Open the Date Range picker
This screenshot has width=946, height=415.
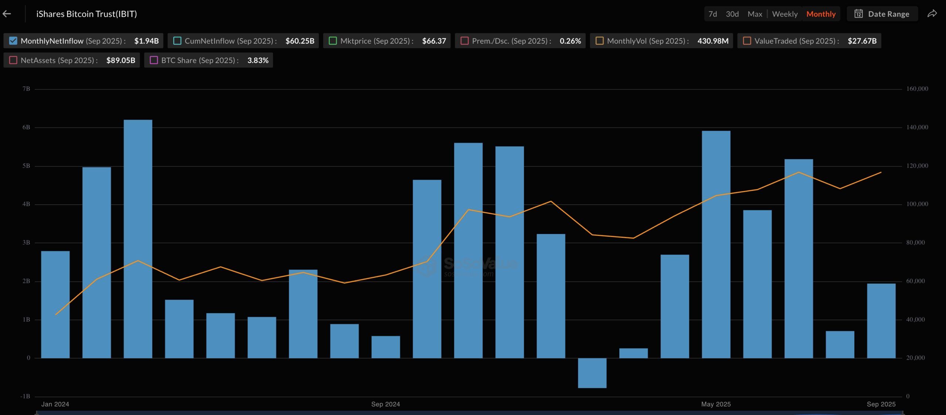[882, 14]
